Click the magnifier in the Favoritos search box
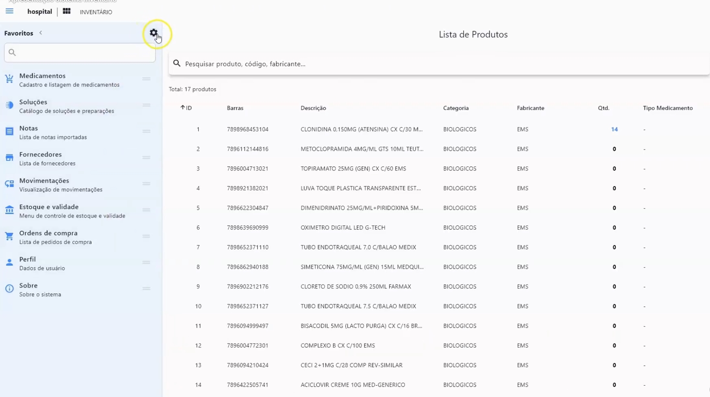 point(13,52)
